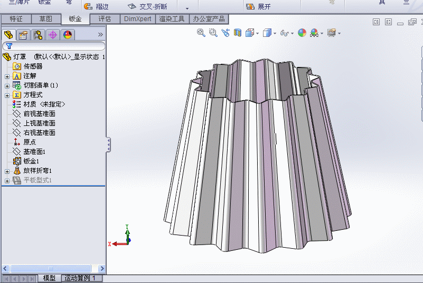Open the DimXpert tab

click(x=138, y=19)
